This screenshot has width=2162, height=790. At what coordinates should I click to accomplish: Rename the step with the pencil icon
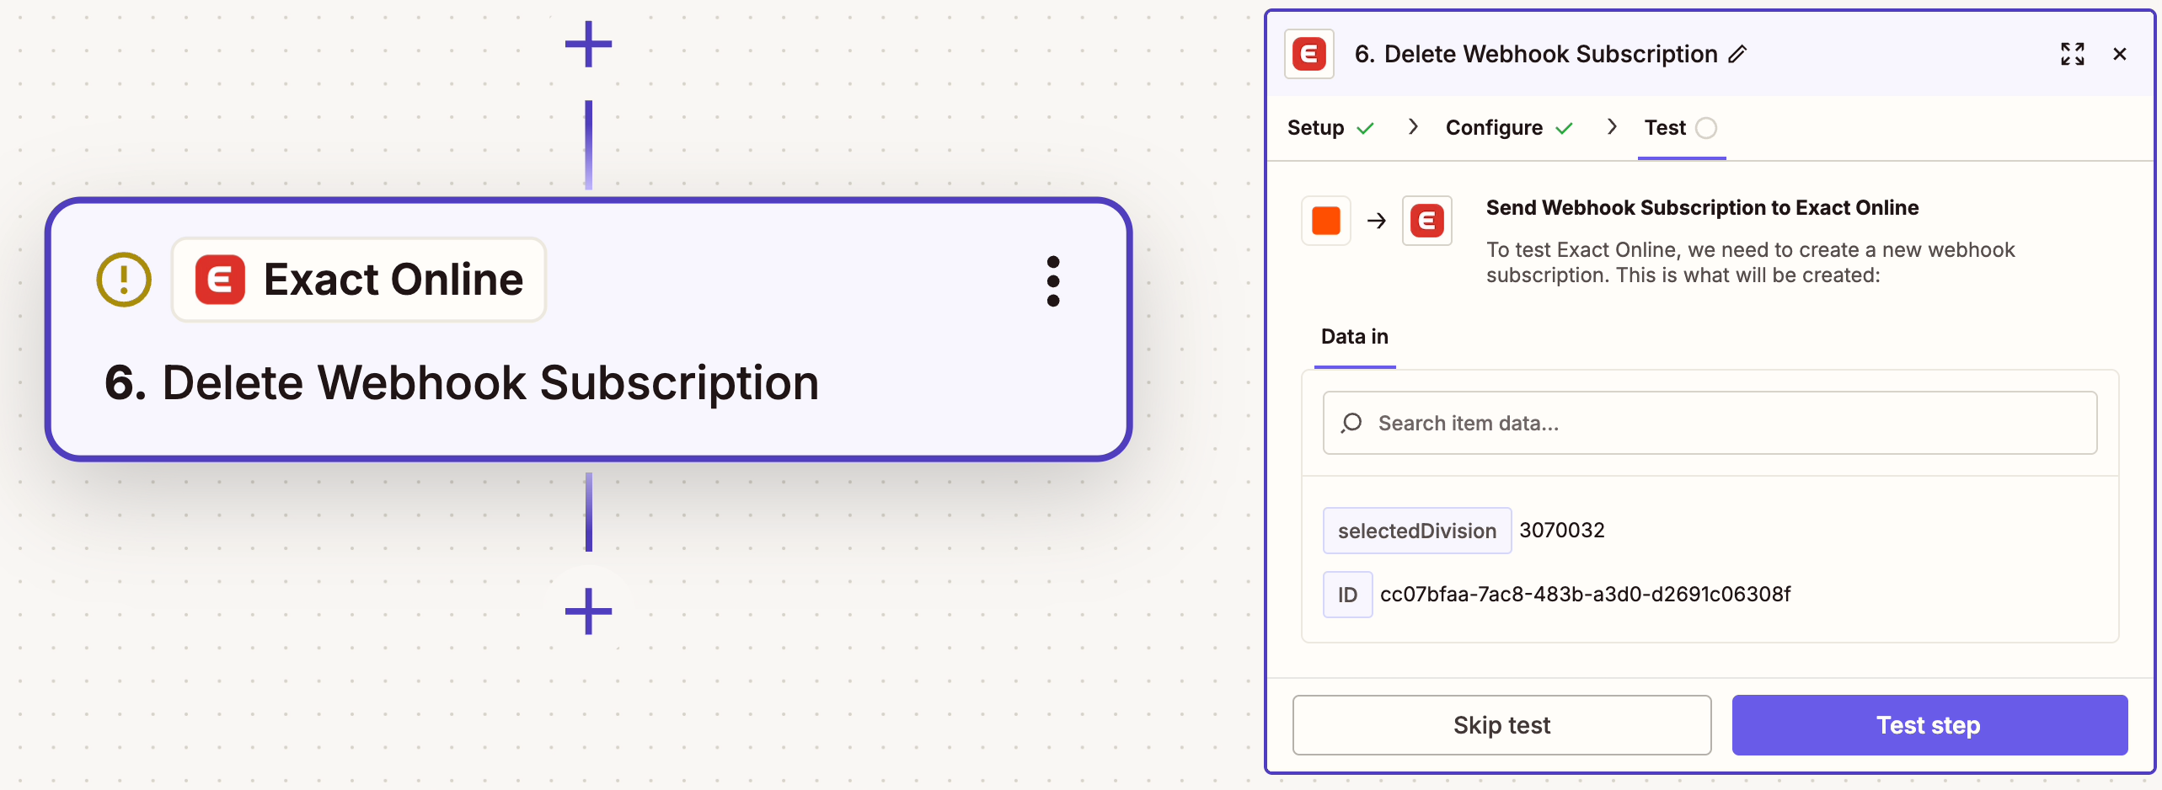click(1737, 55)
